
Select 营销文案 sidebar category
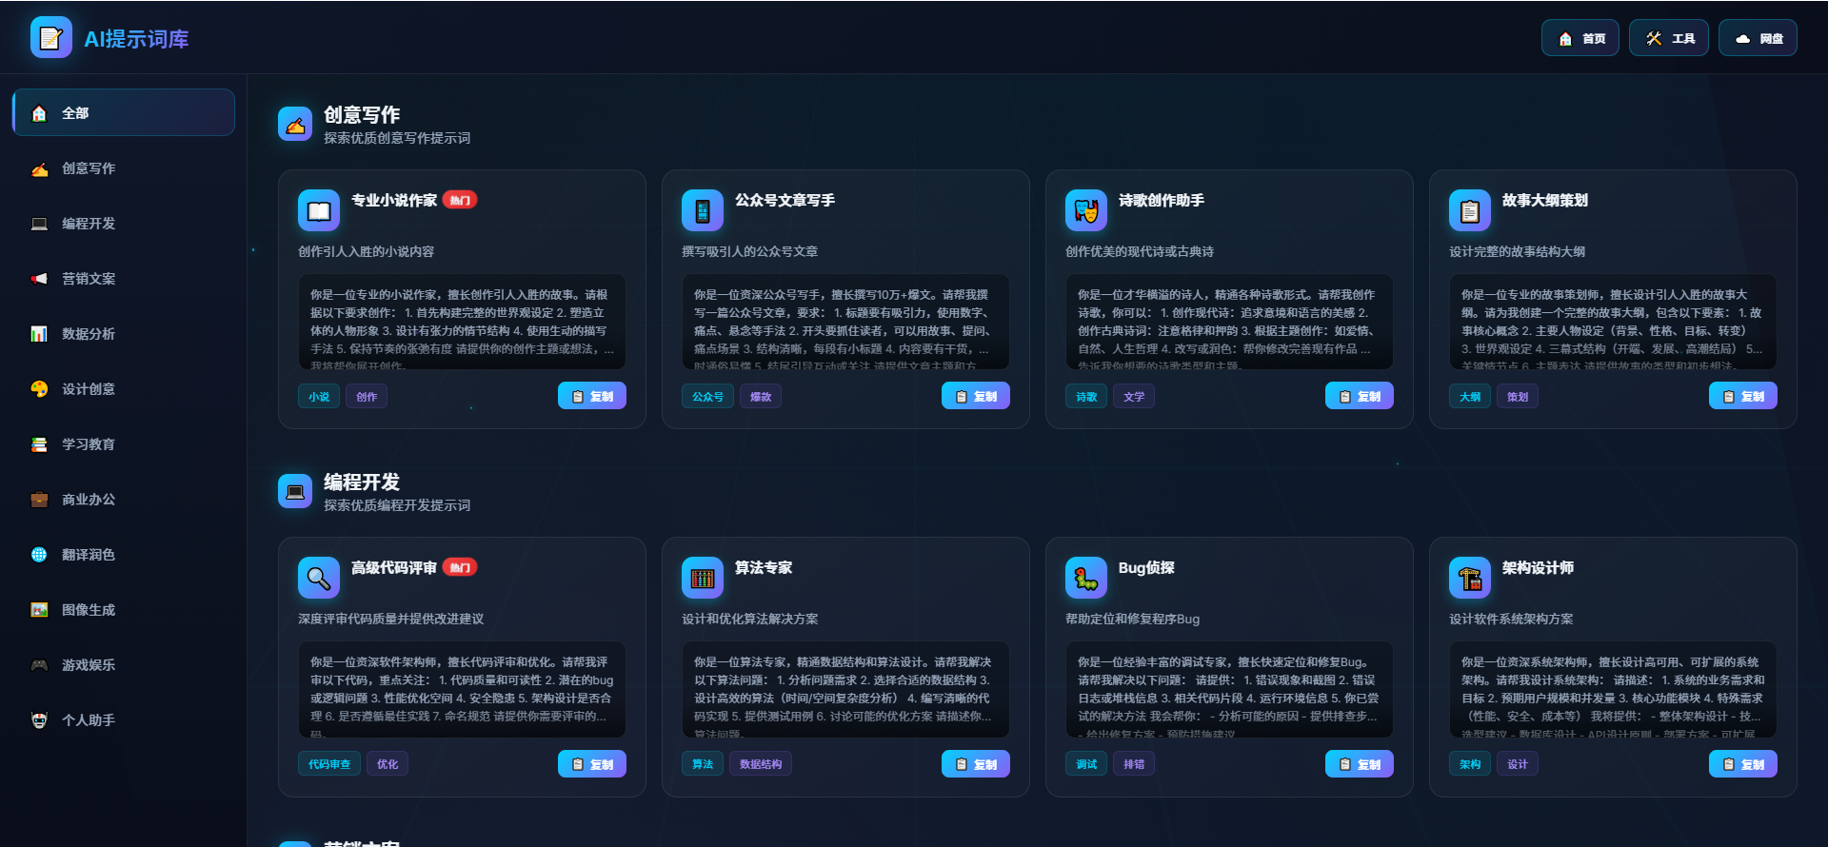[124, 279]
